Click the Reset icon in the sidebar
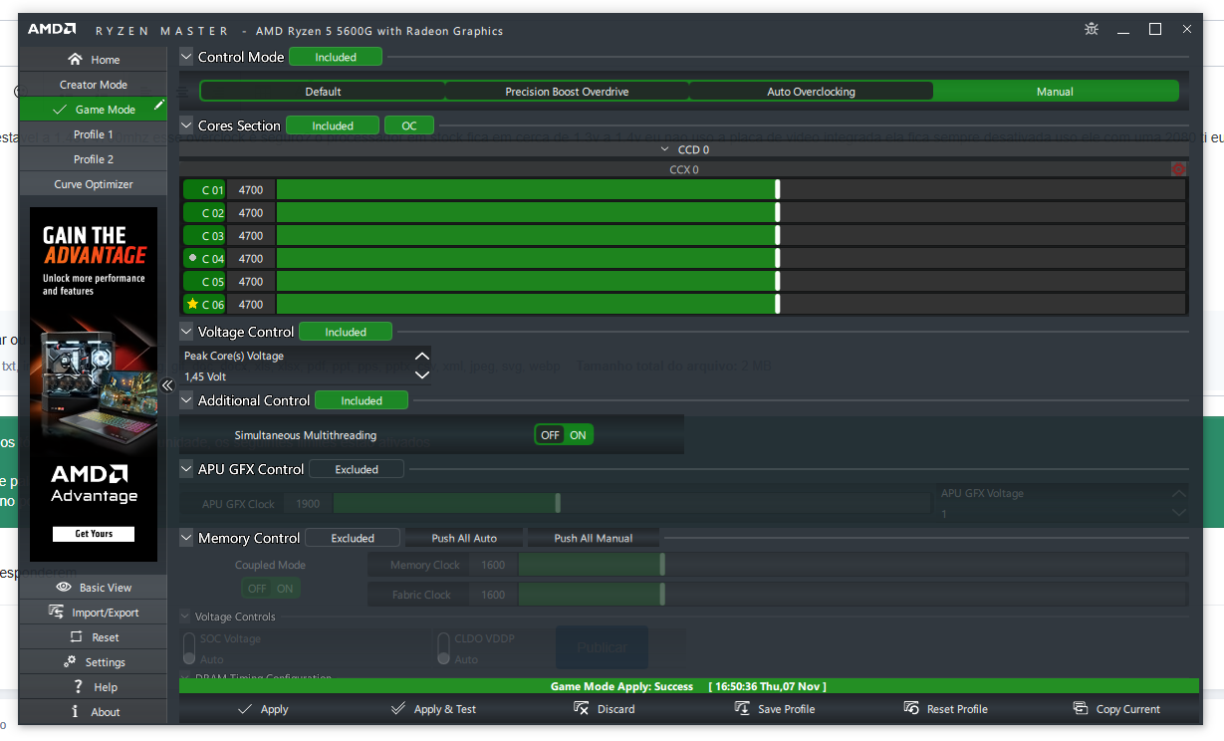Screen dimensions: 1224x741 click(77, 637)
